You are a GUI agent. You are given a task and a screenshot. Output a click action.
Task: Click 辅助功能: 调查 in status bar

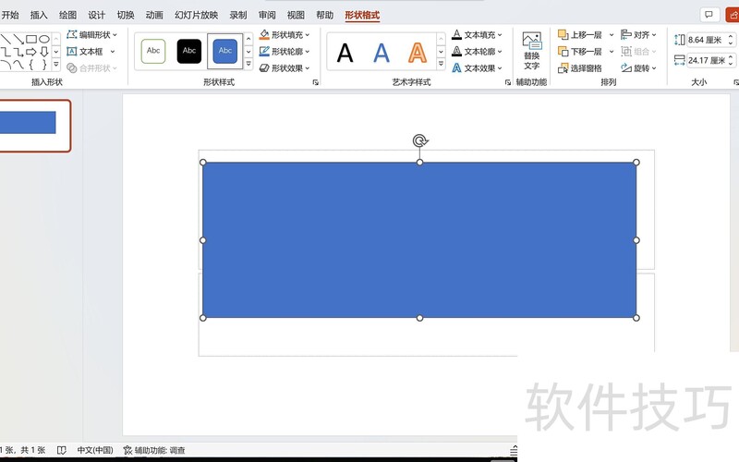154,450
